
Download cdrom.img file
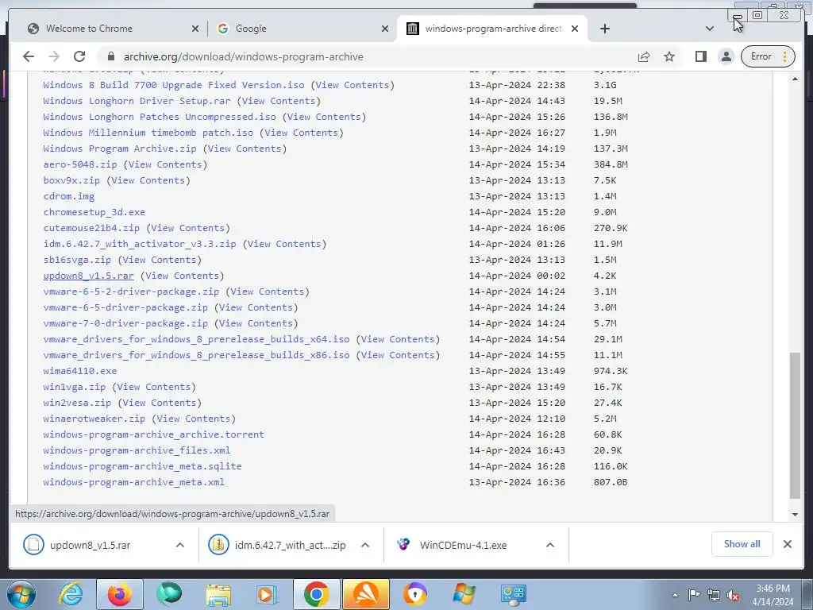pos(69,196)
